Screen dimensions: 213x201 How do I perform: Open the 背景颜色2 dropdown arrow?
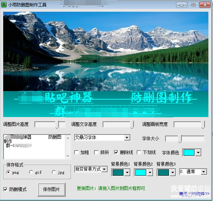(150, 173)
